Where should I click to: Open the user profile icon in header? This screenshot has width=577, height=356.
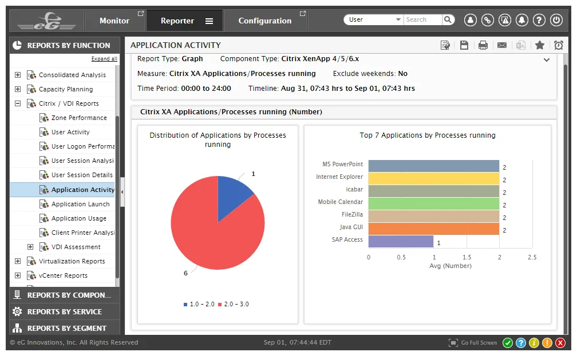(x=470, y=20)
